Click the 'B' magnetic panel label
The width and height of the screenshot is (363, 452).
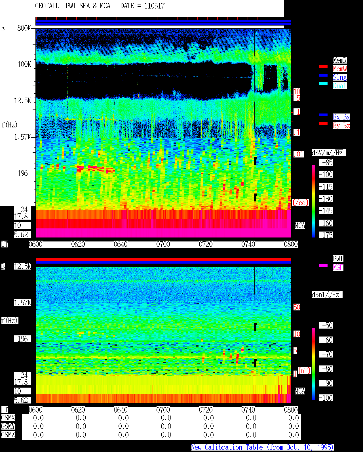click(3, 266)
